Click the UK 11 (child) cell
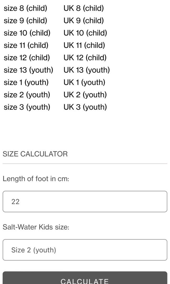 pos(84,45)
